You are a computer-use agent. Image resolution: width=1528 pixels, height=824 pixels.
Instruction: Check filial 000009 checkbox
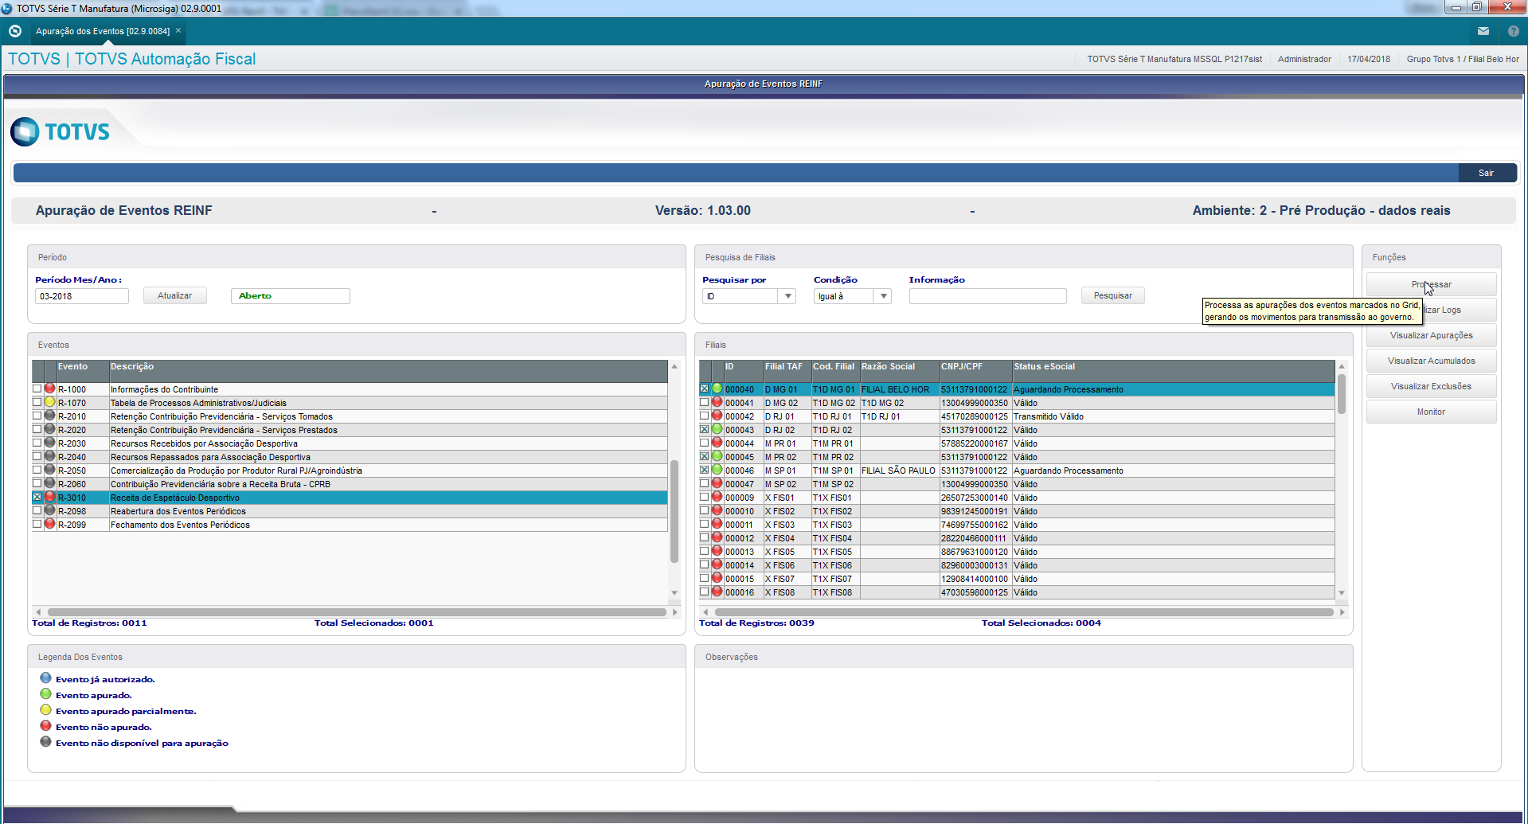tap(704, 497)
